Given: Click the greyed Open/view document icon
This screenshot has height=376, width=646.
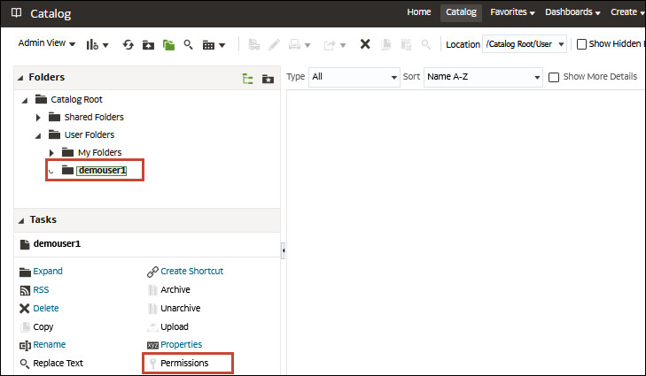Looking at the screenshot, I should point(253,44).
